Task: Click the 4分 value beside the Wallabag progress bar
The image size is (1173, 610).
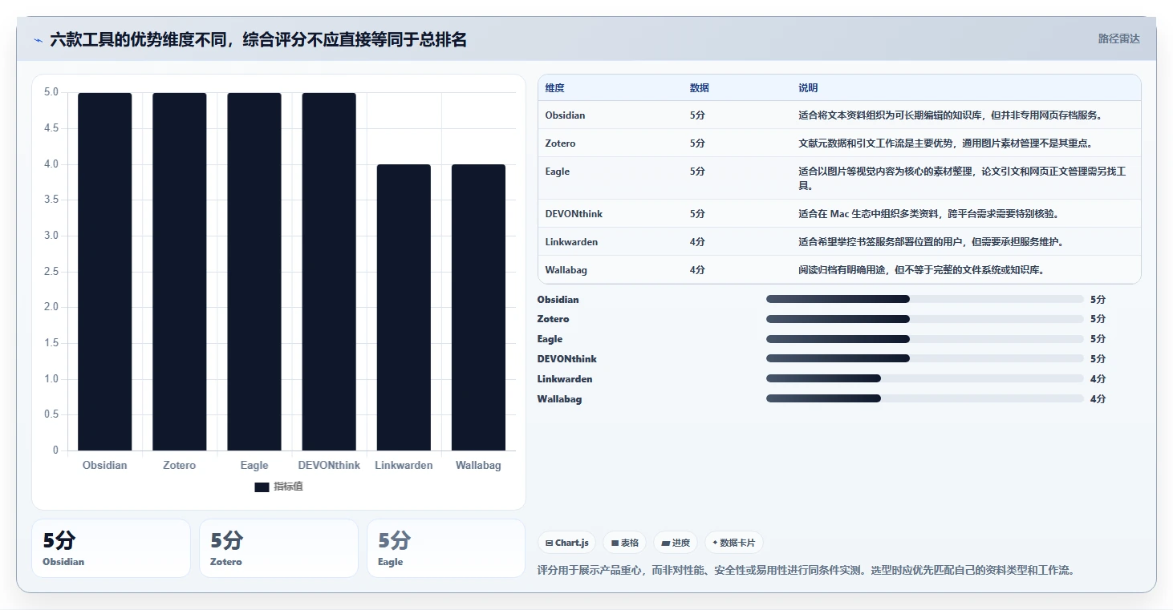Action: coord(1098,398)
